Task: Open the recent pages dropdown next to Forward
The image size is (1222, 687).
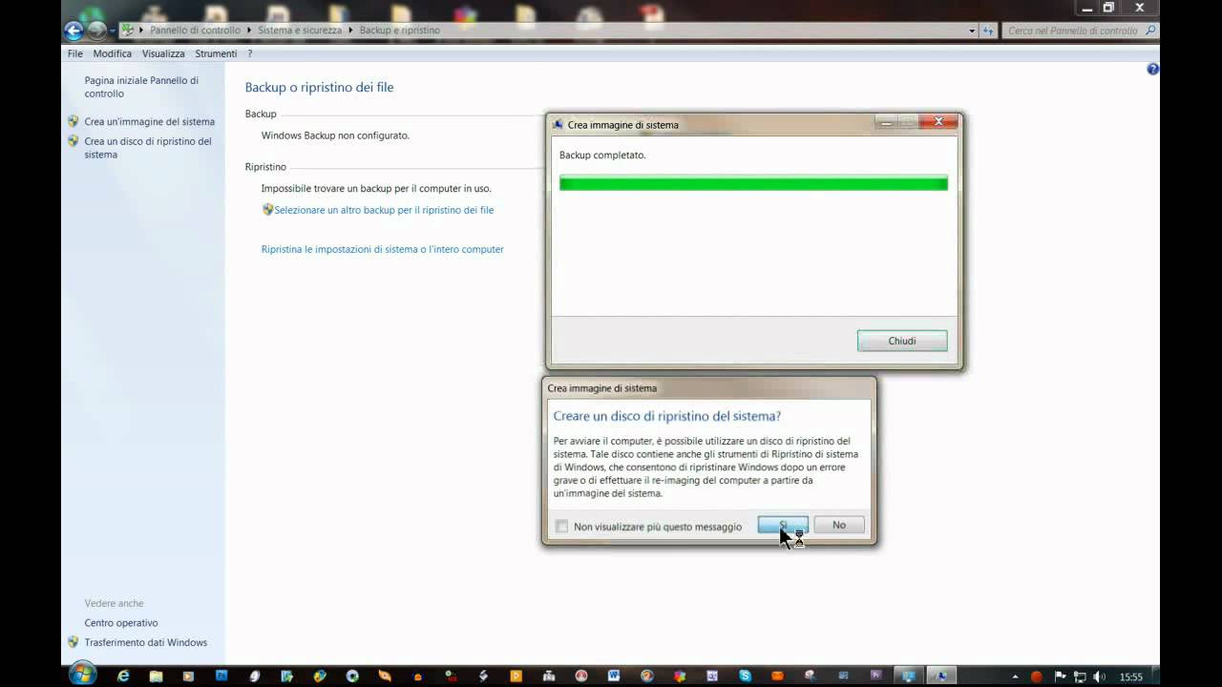Action: (113, 31)
